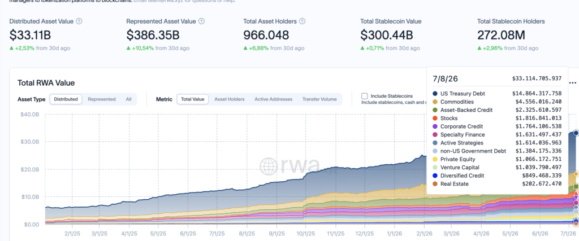Click the value $14.864.317.758 in tooltip

click(x=537, y=94)
